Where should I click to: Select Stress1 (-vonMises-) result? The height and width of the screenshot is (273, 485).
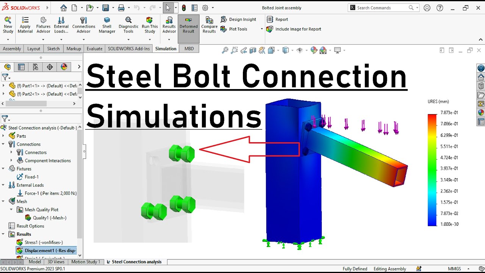click(40, 242)
